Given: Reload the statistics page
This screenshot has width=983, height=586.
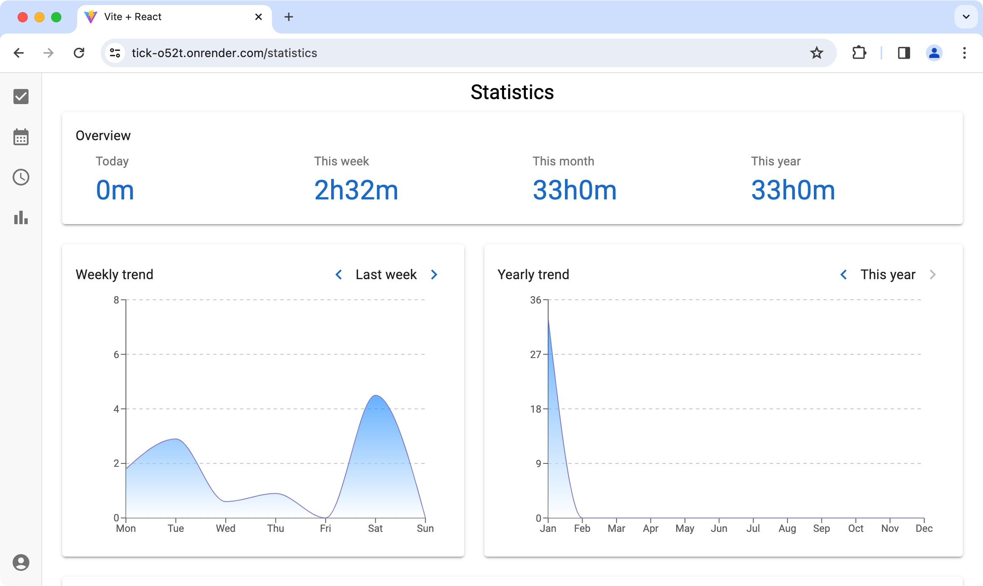Looking at the screenshot, I should [79, 53].
